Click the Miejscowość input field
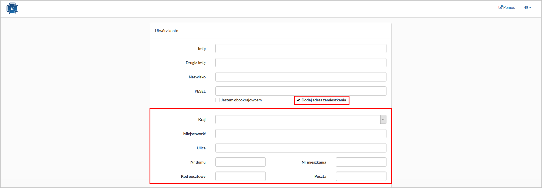The width and height of the screenshot is (542, 188). coord(300,134)
